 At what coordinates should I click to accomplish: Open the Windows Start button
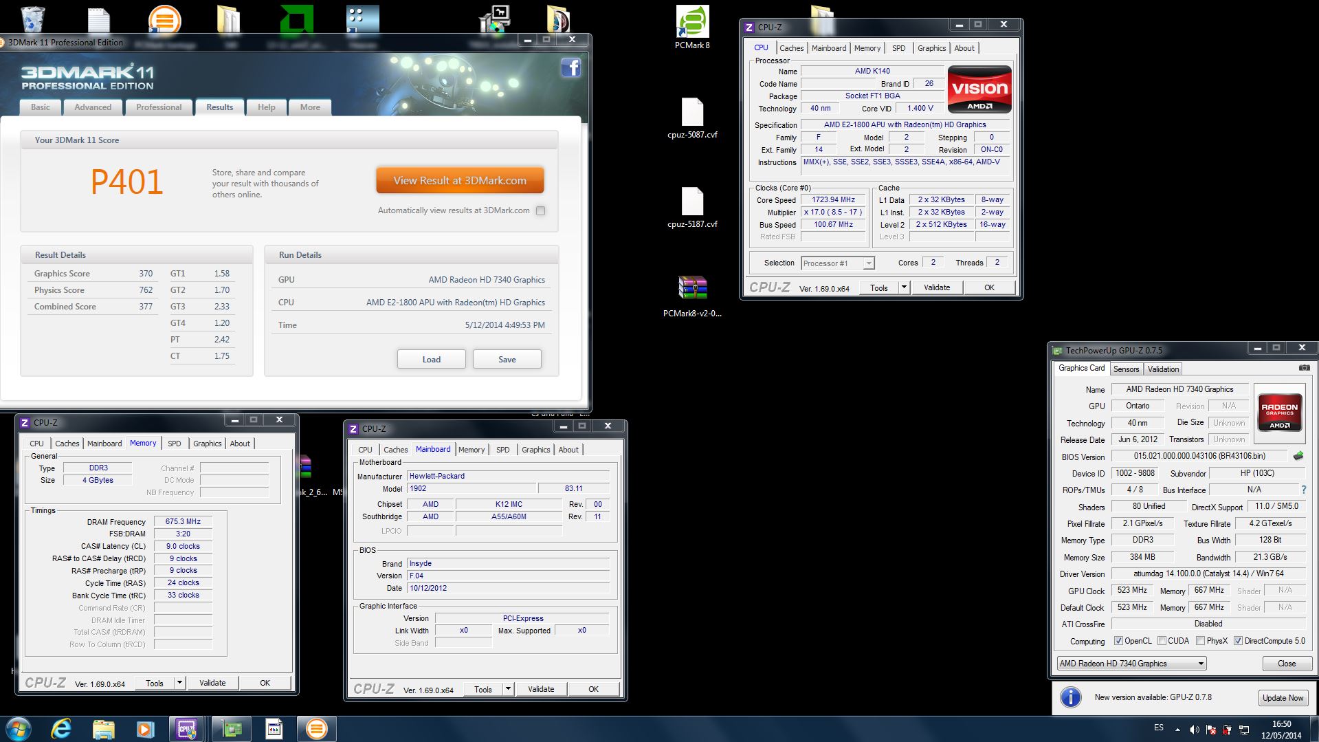[18, 729]
